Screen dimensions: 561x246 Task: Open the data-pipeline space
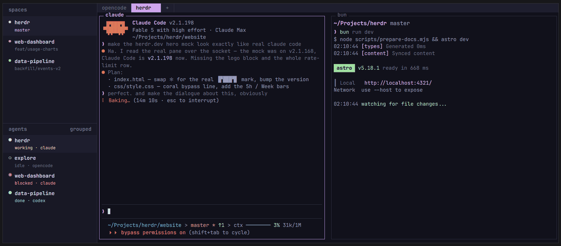[49, 65]
